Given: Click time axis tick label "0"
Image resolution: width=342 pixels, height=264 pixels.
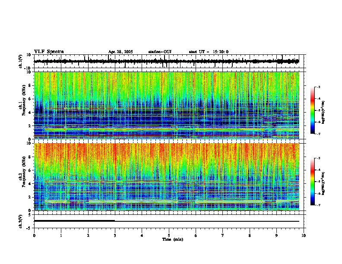Looking at the screenshot, I should 34,236.
